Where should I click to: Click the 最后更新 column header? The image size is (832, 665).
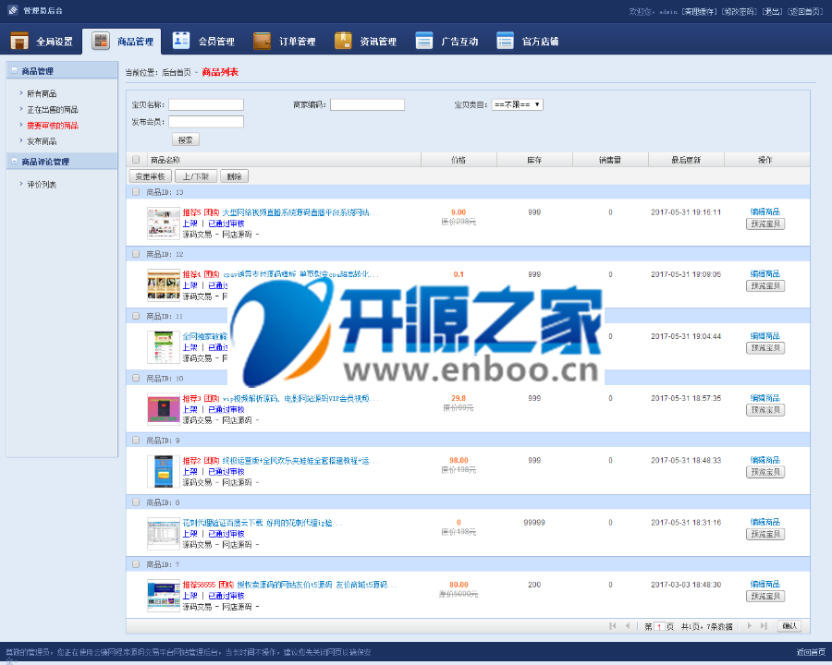[686, 160]
